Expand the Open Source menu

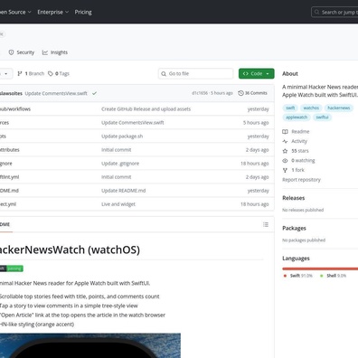[15, 12]
